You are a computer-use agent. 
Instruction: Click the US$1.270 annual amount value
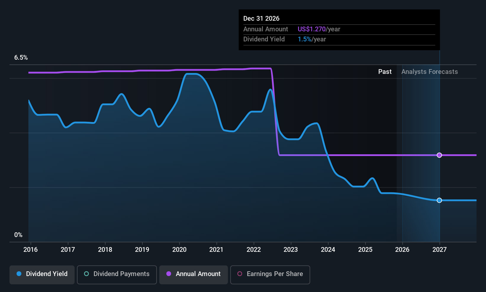(312, 29)
